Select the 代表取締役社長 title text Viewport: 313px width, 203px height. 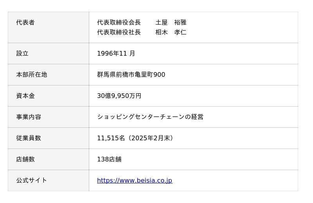tap(119, 32)
